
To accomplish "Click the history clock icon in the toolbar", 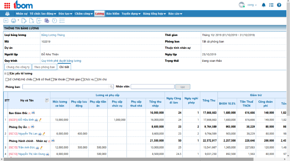I will point(54,21).
